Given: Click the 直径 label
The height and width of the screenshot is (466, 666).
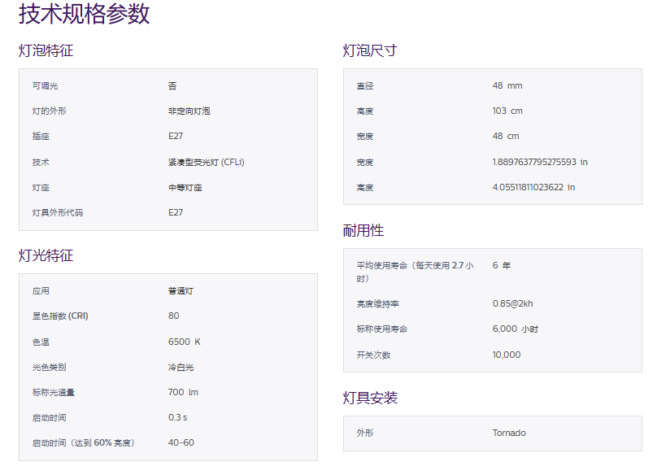Looking at the screenshot, I should (x=365, y=86).
